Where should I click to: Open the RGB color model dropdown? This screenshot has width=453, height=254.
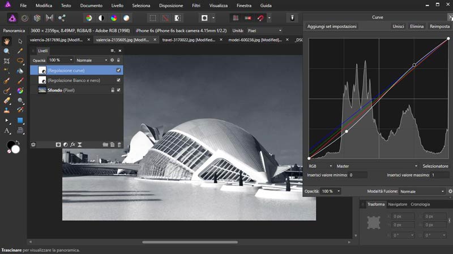click(320, 166)
